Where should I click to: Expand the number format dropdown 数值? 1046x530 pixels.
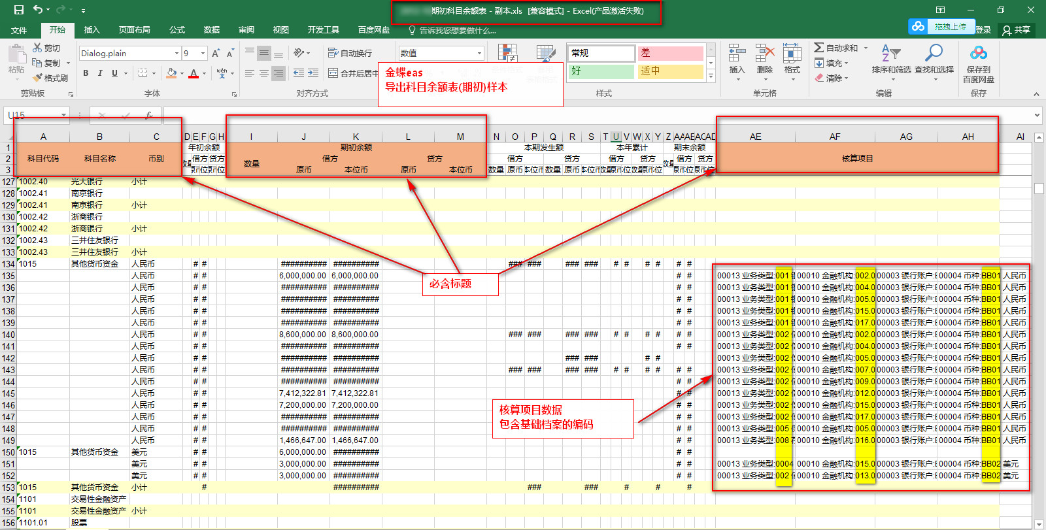479,53
